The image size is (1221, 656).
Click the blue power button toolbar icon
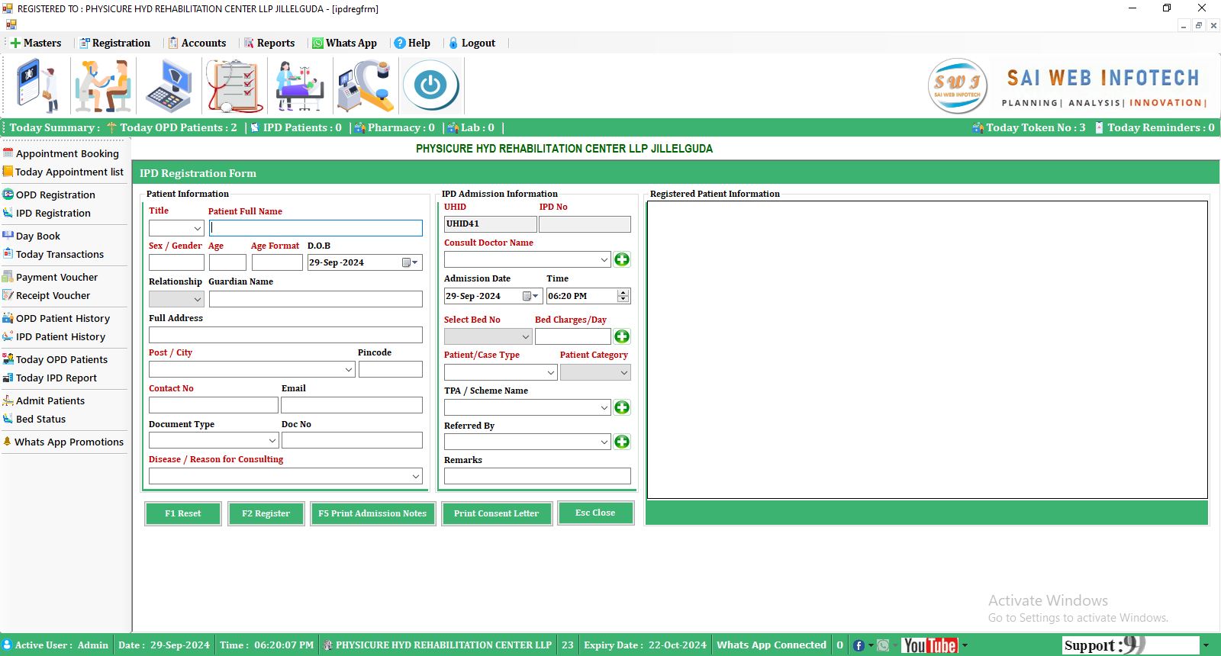point(430,85)
